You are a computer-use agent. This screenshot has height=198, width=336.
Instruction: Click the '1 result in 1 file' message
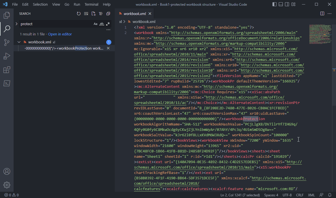(x=32, y=34)
